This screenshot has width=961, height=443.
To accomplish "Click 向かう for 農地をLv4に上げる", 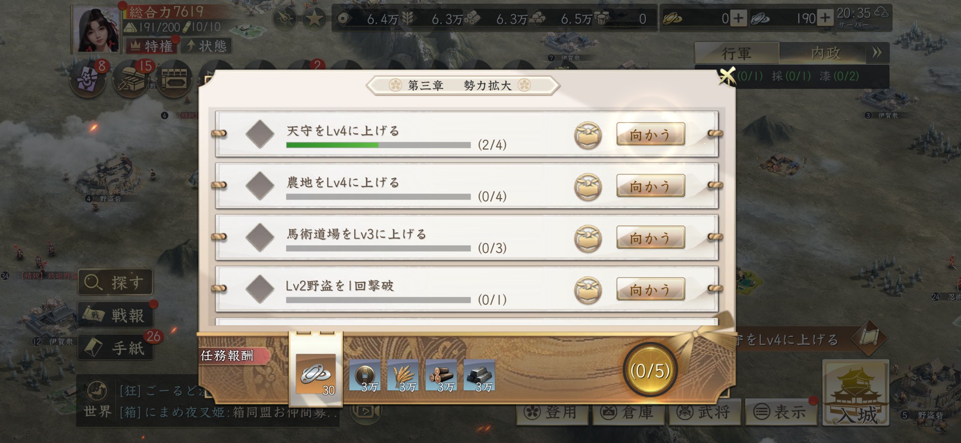I will 650,186.
